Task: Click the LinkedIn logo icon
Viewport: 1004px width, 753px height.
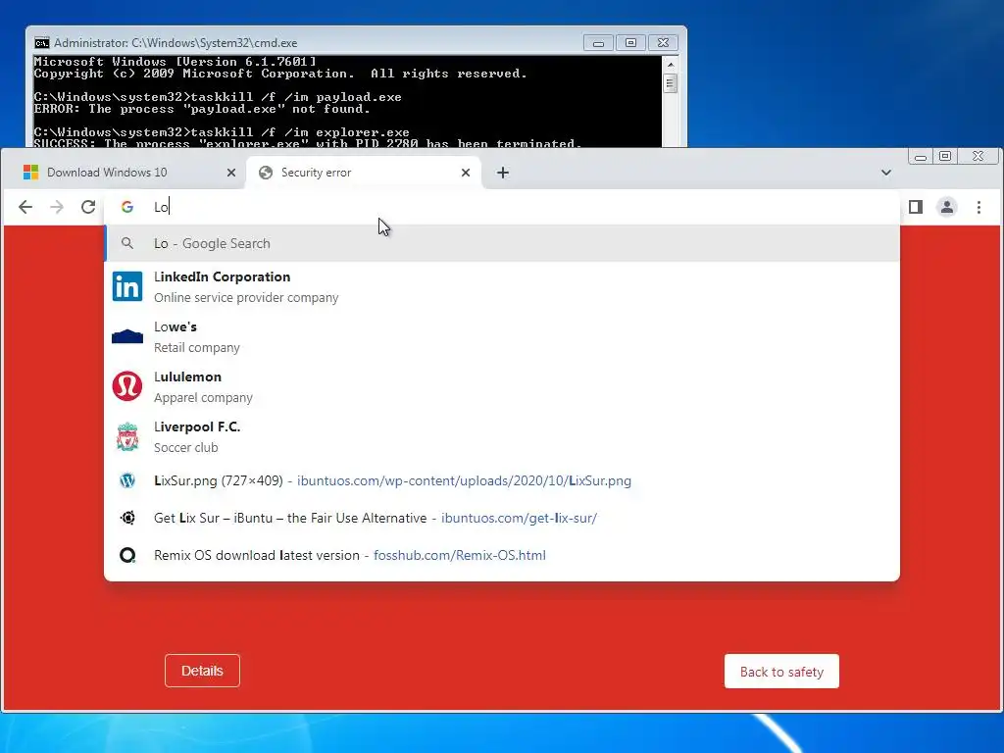Action: tap(127, 286)
